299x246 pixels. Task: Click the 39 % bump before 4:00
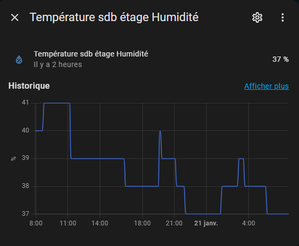click(x=241, y=158)
